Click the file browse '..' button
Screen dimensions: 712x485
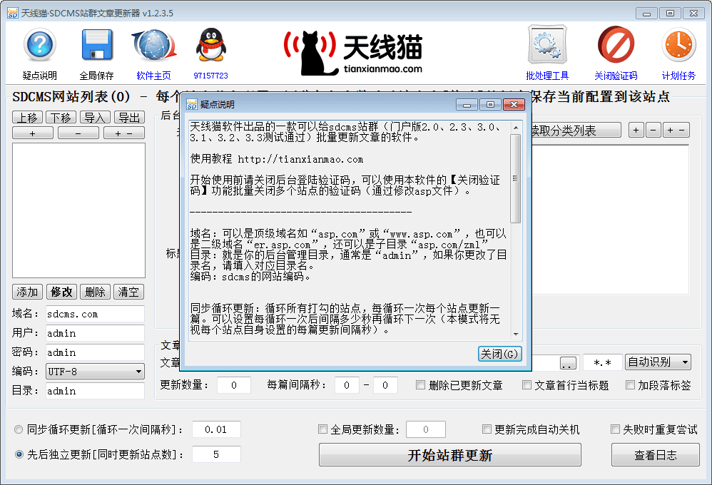(x=568, y=363)
